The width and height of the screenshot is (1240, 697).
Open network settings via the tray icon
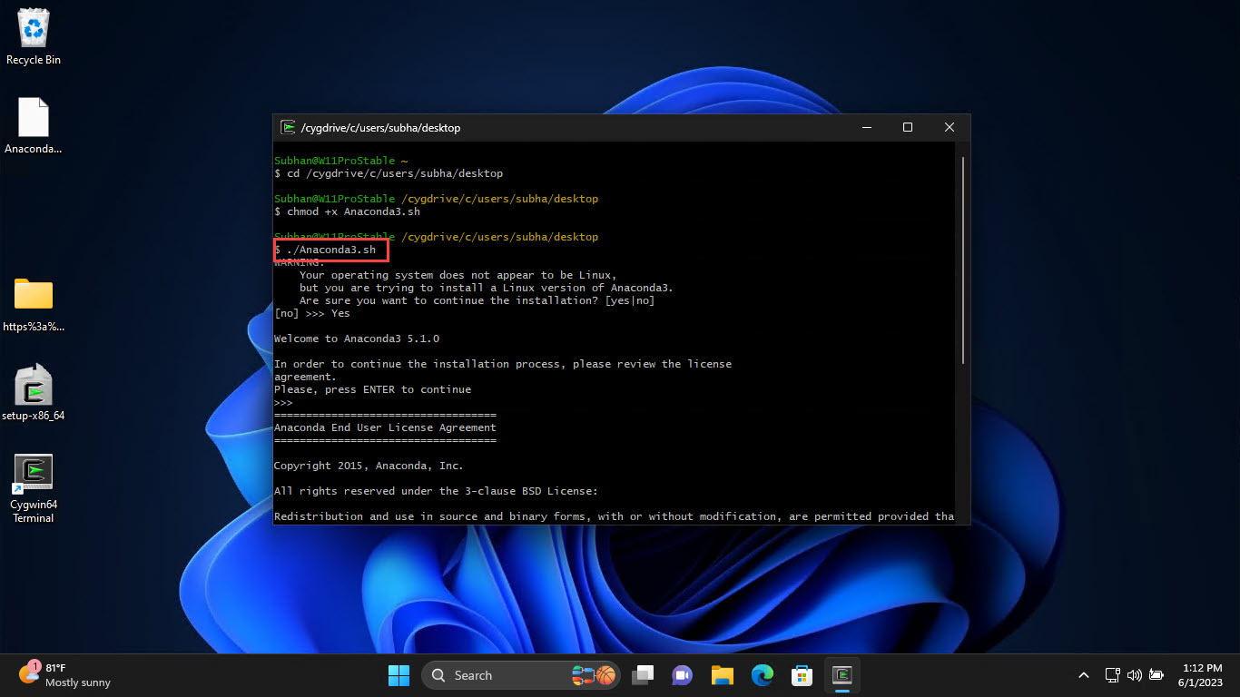pos(1111,675)
